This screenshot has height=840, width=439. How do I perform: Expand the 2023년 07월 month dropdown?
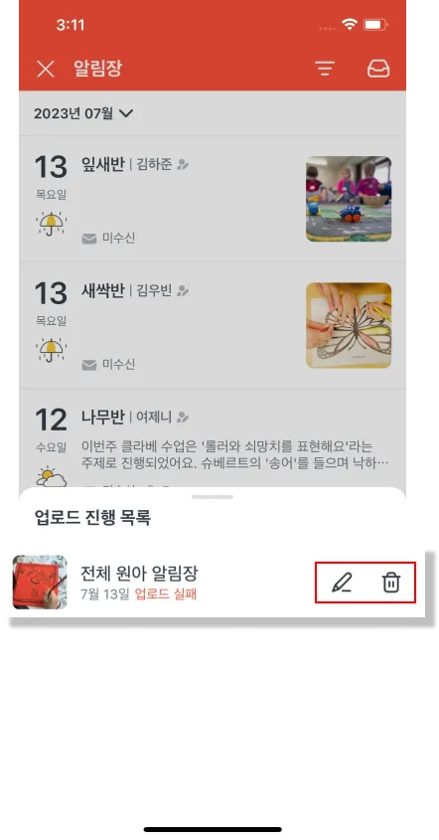tap(83, 113)
